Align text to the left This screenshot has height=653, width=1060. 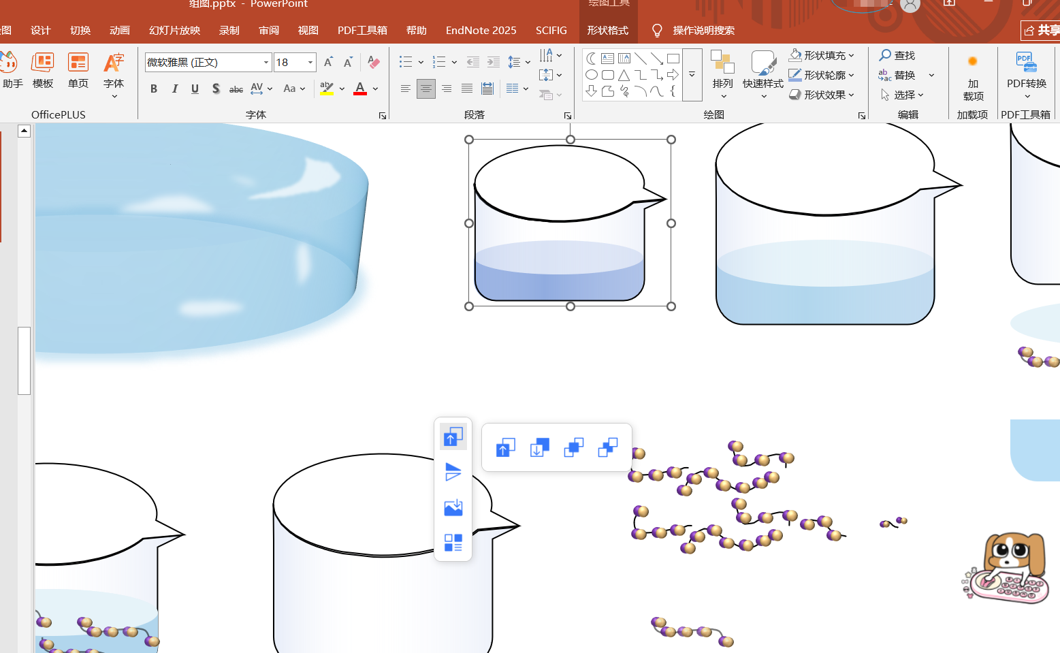405,89
